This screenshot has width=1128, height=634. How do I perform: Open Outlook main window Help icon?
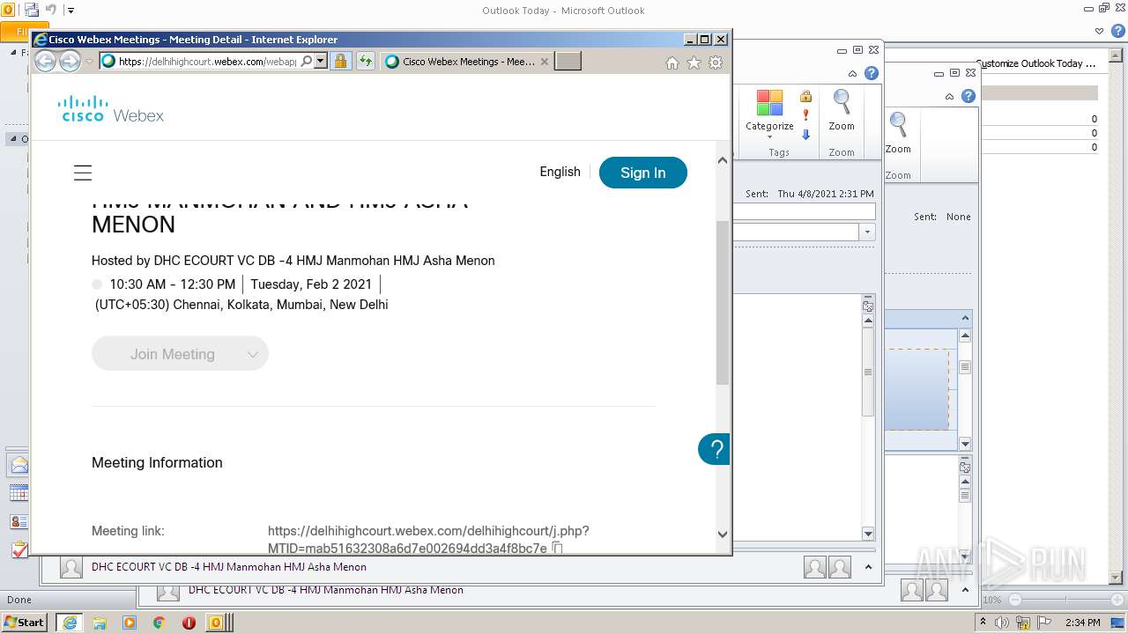[x=1118, y=31]
